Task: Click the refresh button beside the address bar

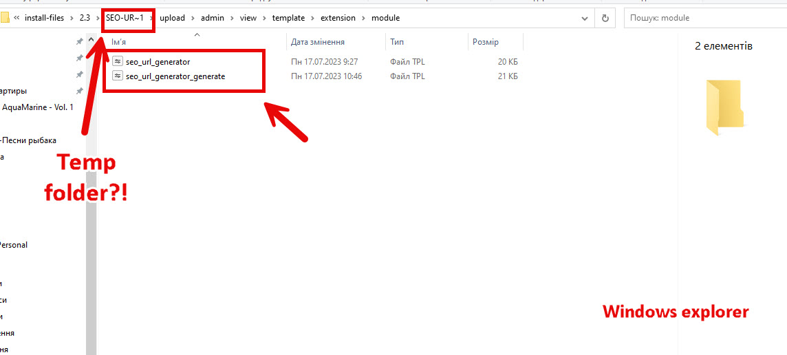Action: click(605, 18)
